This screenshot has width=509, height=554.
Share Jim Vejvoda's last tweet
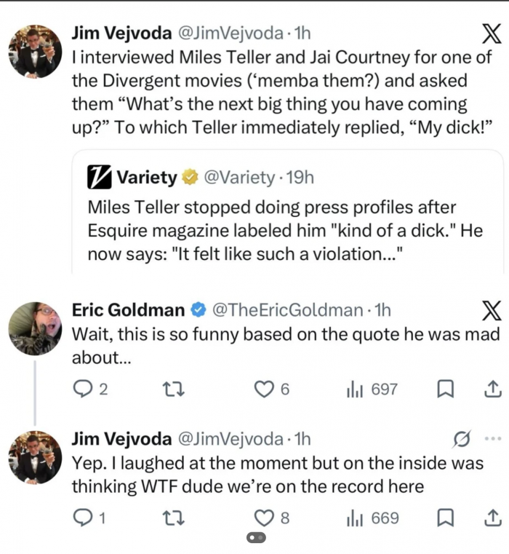coord(493,518)
